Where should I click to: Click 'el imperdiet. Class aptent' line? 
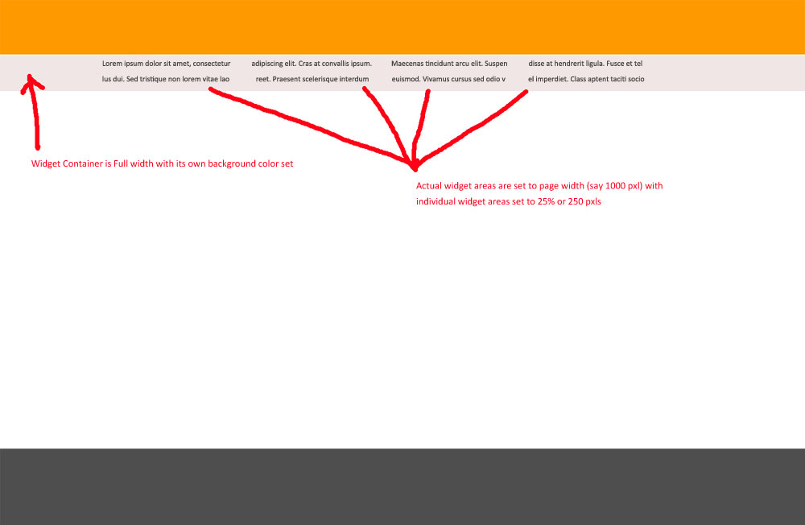586,79
